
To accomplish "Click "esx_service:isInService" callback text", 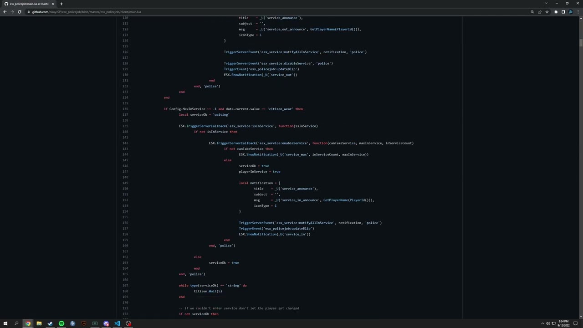I will pos(251,126).
